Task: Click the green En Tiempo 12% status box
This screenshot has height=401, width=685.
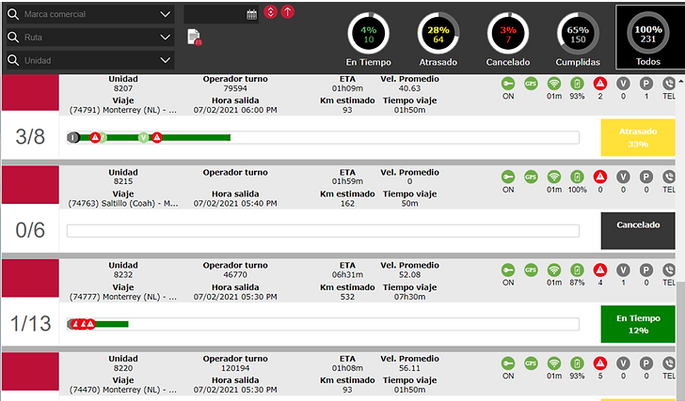Action: (x=638, y=324)
